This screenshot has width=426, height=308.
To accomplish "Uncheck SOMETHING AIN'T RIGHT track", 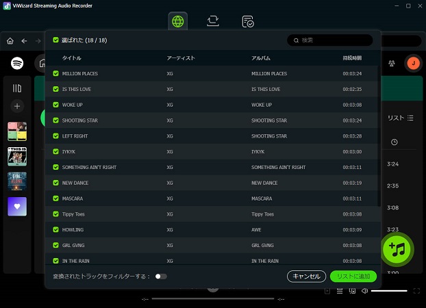I will click(x=55, y=167).
